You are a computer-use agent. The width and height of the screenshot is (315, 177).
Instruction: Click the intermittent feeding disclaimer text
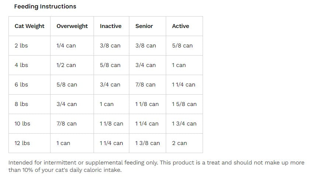tap(156, 166)
